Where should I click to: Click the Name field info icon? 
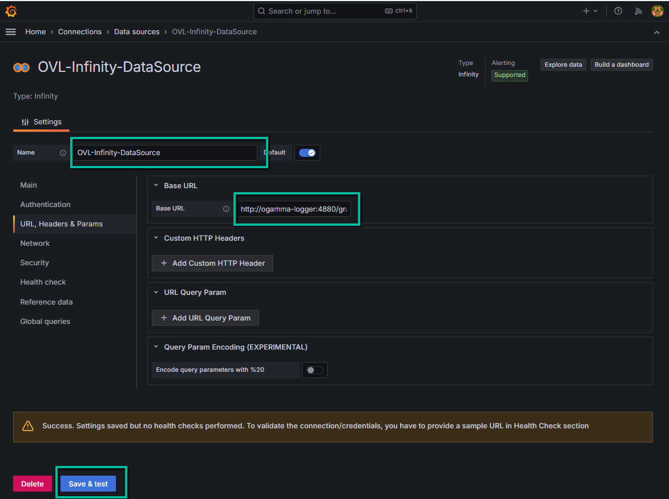tap(63, 153)
